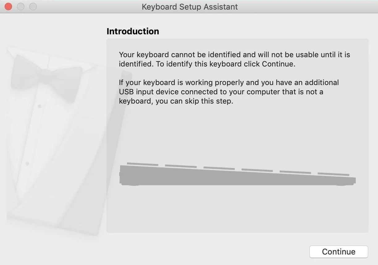Image resolution: width=378 pixels, height=265 pixels.
Task: Click the 'Your keyboard cannot be identified' paragraph
Action: tap(234, 59)
